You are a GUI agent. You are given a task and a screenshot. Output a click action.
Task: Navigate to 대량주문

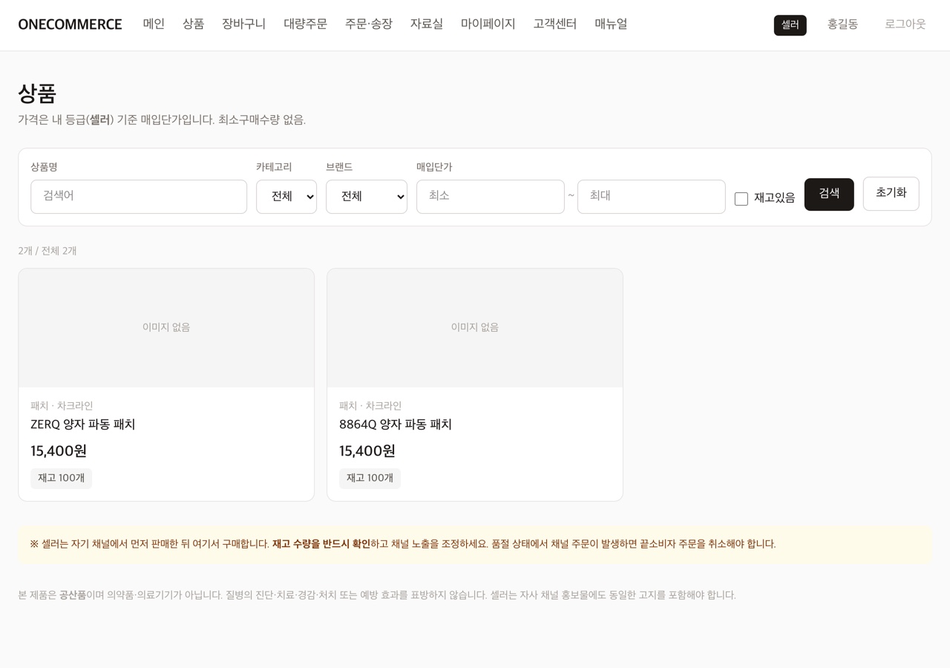tap(305, 24)
